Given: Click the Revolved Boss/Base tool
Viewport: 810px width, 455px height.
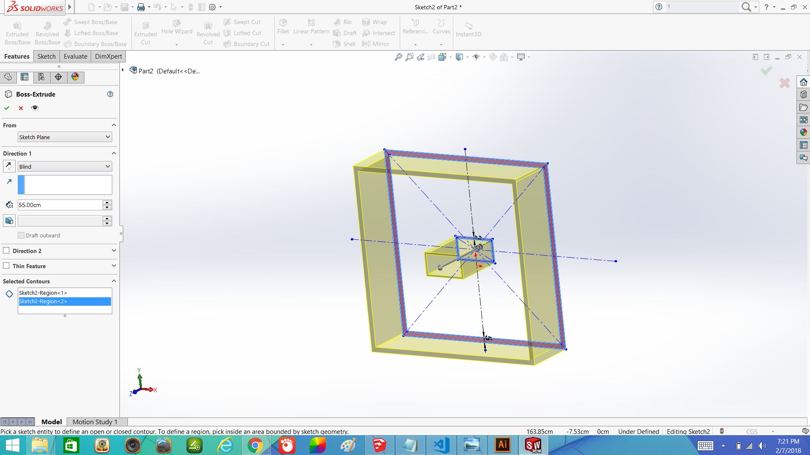Looking at the screenshot, I should point(47,33).
